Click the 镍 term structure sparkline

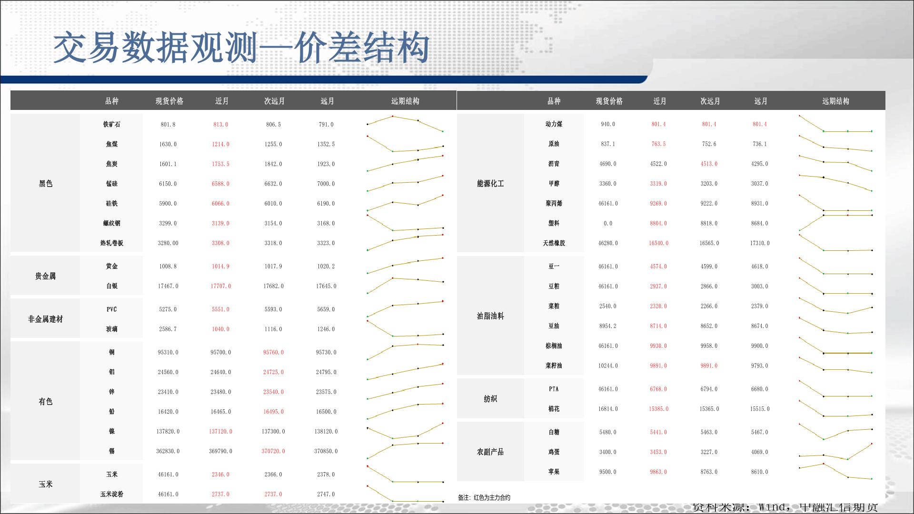tap(405, 431)
